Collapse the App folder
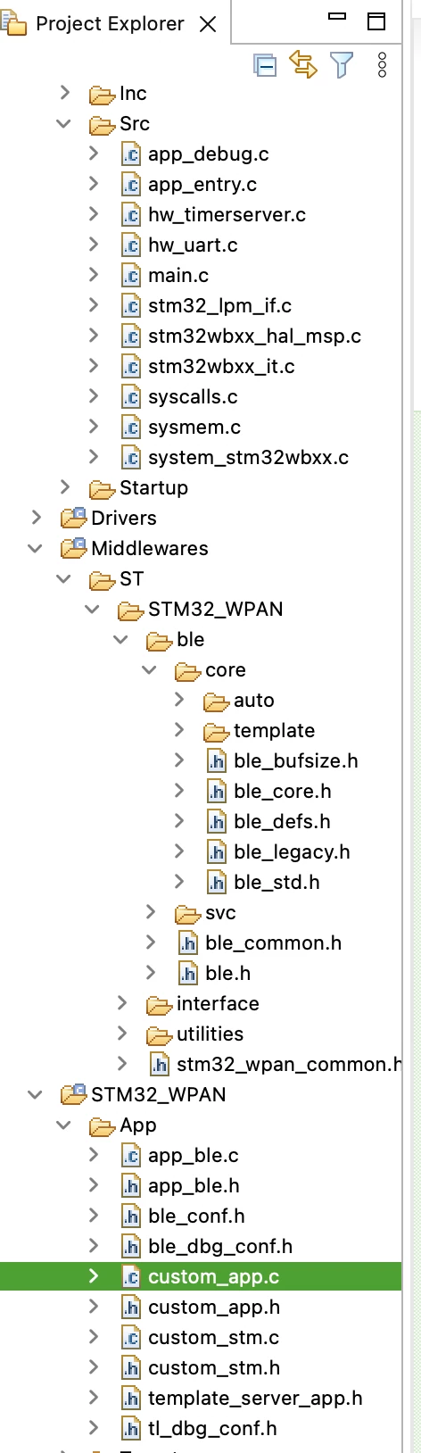421x1453 pixels. 64,1125
